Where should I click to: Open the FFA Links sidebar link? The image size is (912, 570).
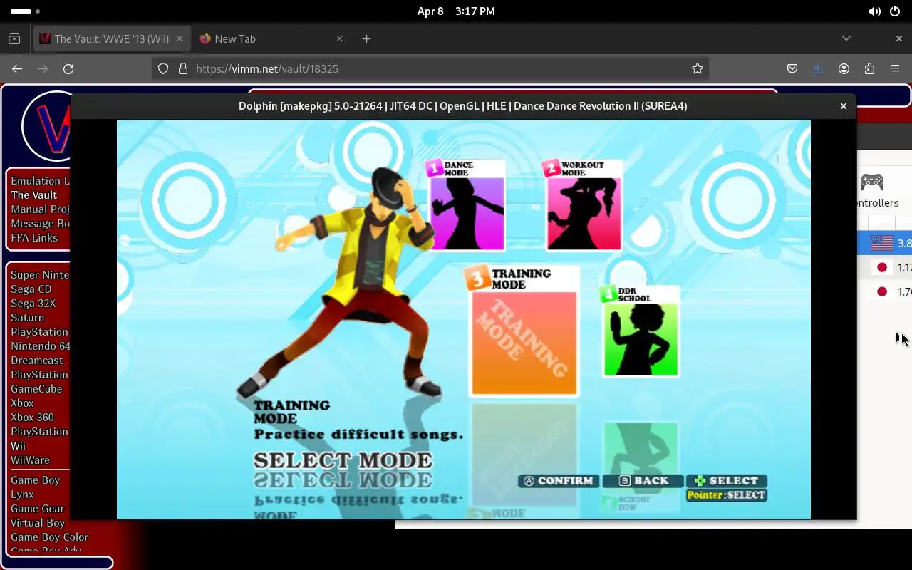pos(34,237)
